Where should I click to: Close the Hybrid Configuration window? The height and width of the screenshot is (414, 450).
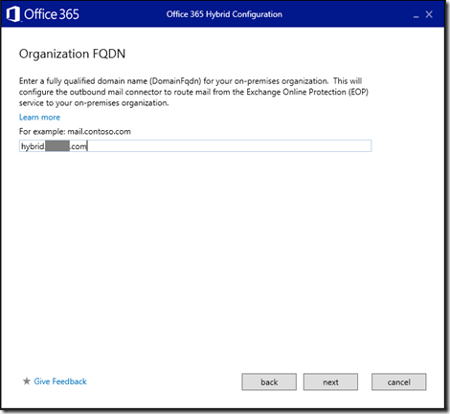click(429, 14)
